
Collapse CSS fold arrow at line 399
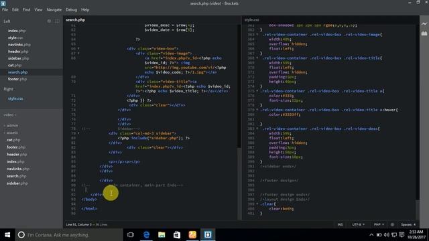coord(257,204)
